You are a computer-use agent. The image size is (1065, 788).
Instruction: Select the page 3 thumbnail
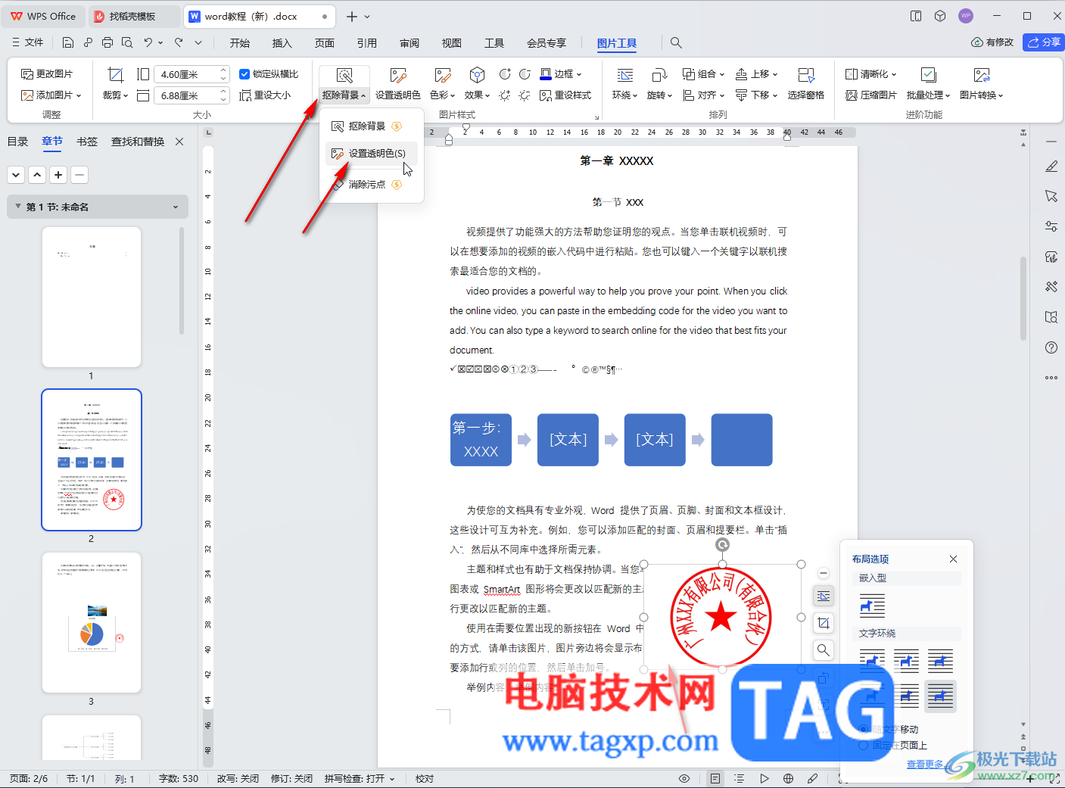92,622
